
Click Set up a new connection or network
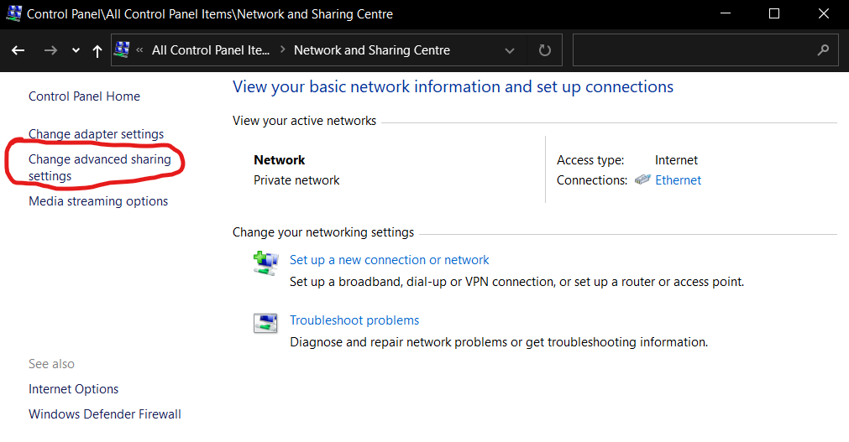click(390, 260)
